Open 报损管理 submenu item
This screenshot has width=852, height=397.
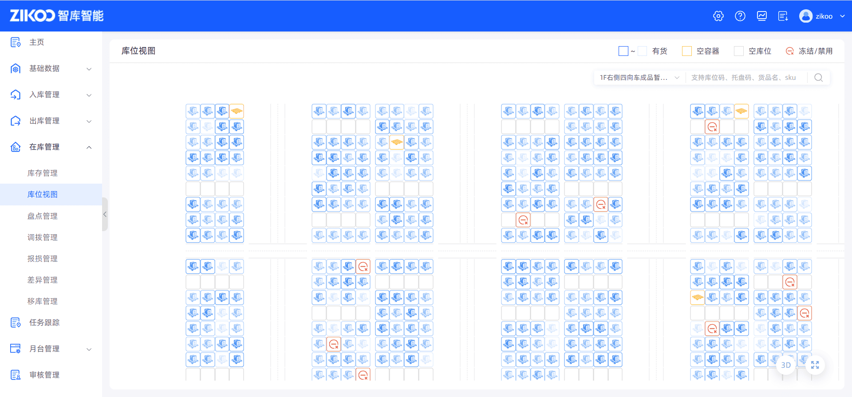43,259
